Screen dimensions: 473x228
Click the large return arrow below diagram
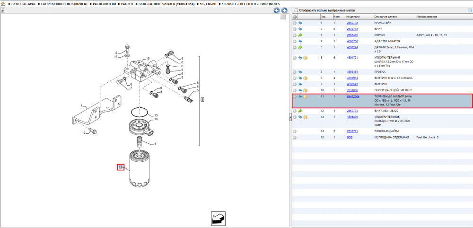[x=218, y=219]
